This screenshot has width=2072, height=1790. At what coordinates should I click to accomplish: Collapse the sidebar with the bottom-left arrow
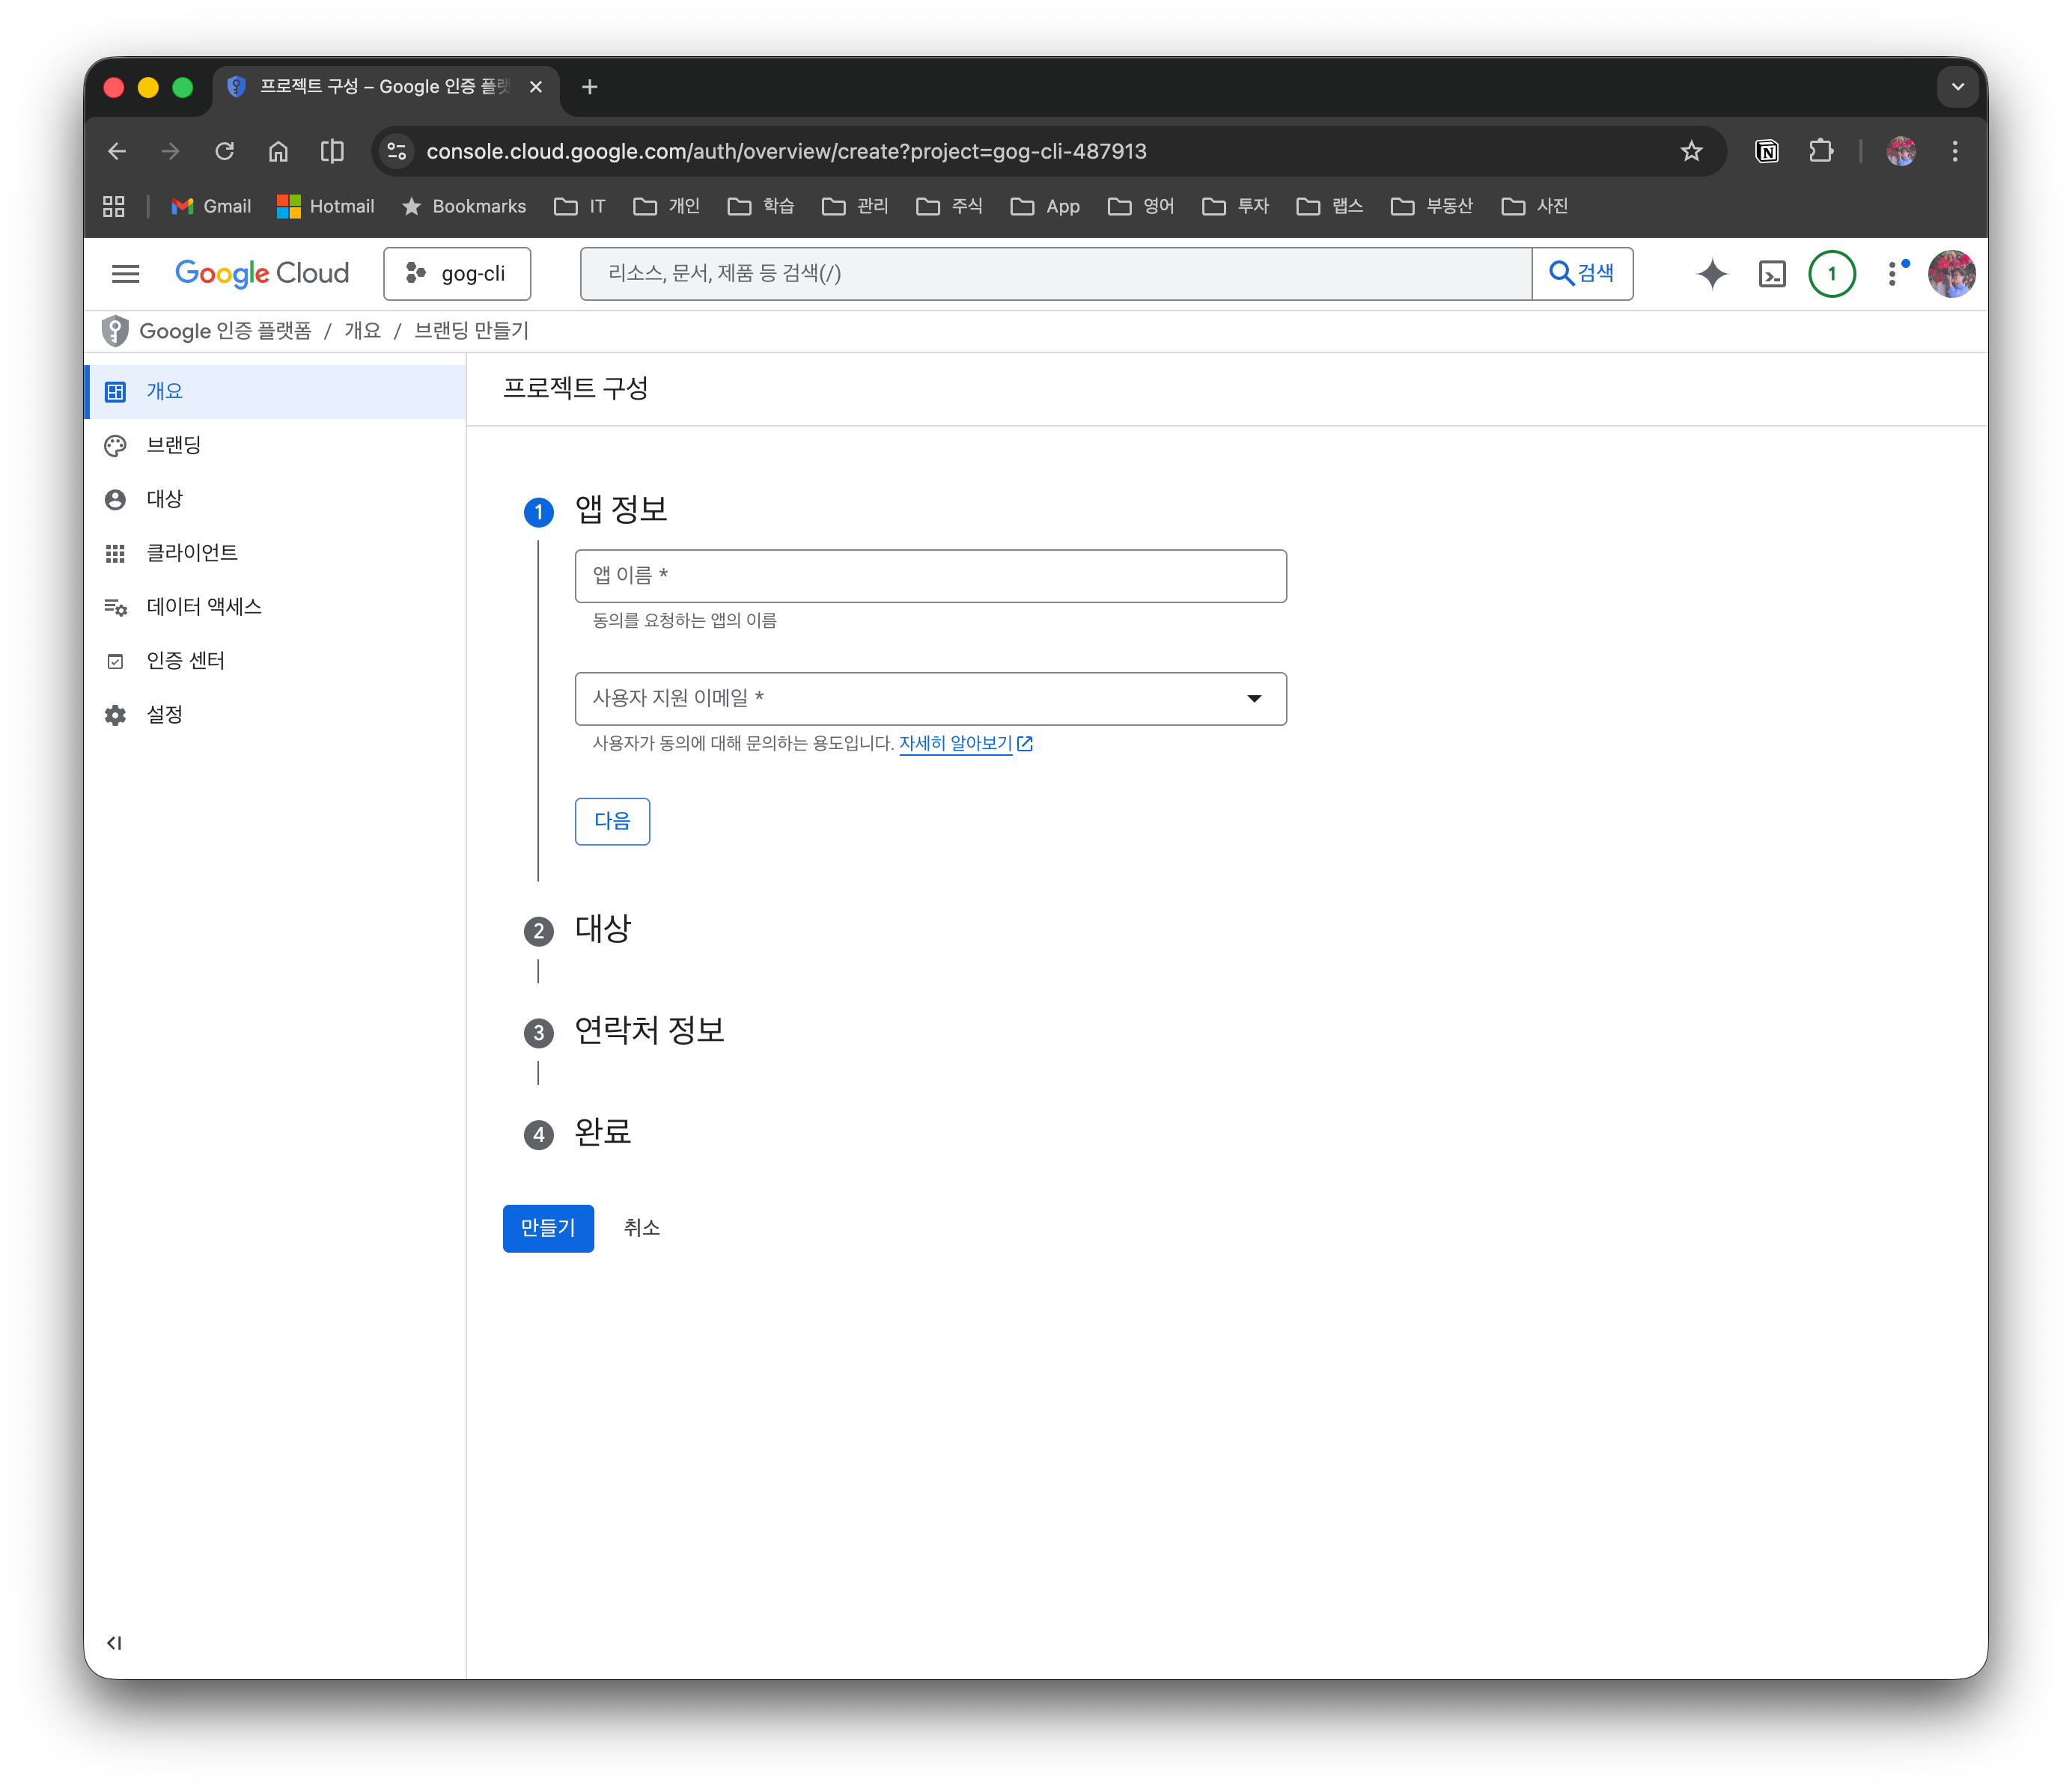coord(115,1643)
